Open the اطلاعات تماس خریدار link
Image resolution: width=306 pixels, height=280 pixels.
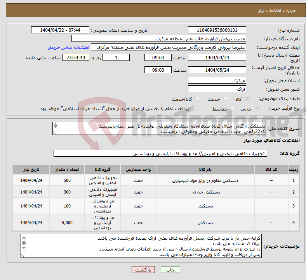(69, 47)
